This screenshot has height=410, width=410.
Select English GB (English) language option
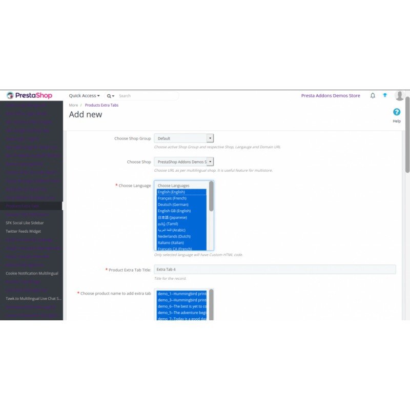pos(181,211)
